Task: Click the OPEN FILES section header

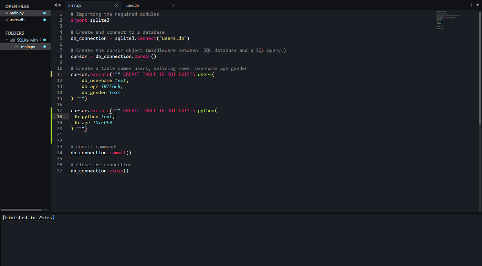Action: tap(16, 6)
